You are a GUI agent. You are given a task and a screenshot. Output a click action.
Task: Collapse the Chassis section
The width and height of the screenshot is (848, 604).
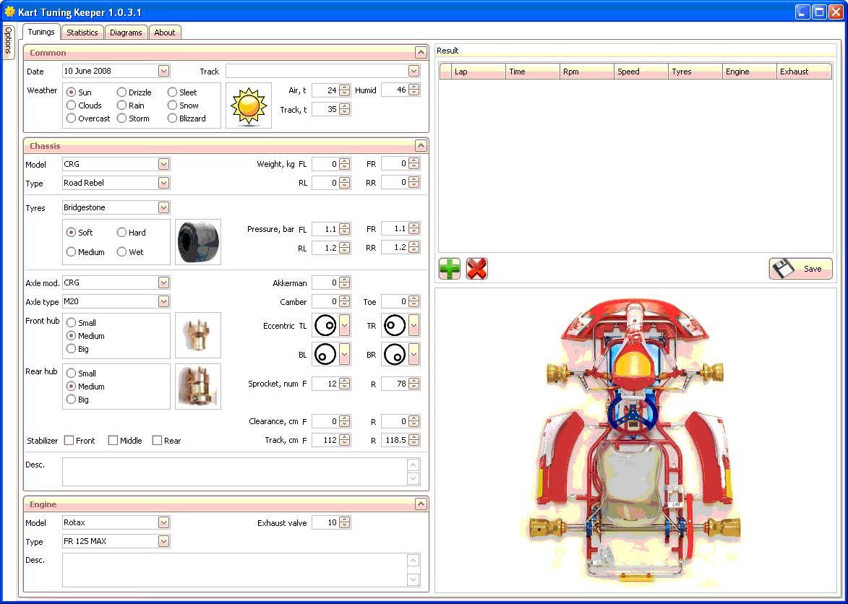coord(421,146)
